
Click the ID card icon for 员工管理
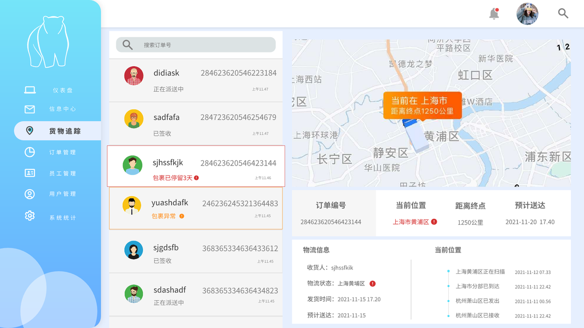click(30, 173)
